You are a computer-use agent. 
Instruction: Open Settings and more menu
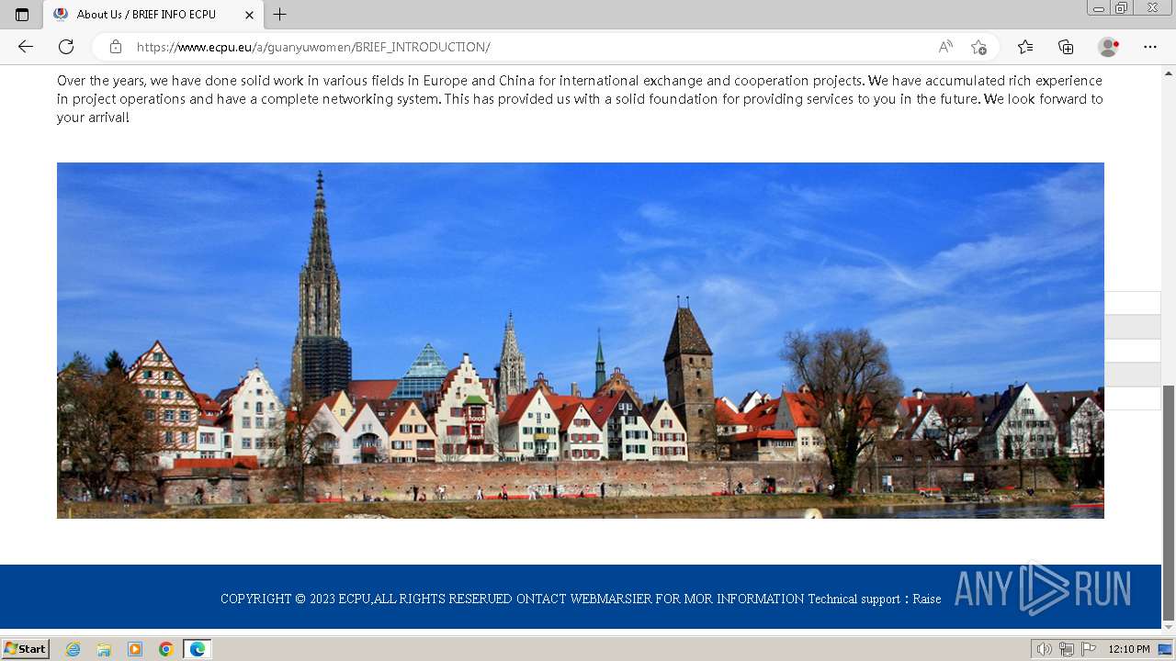tap(1150, 47)
